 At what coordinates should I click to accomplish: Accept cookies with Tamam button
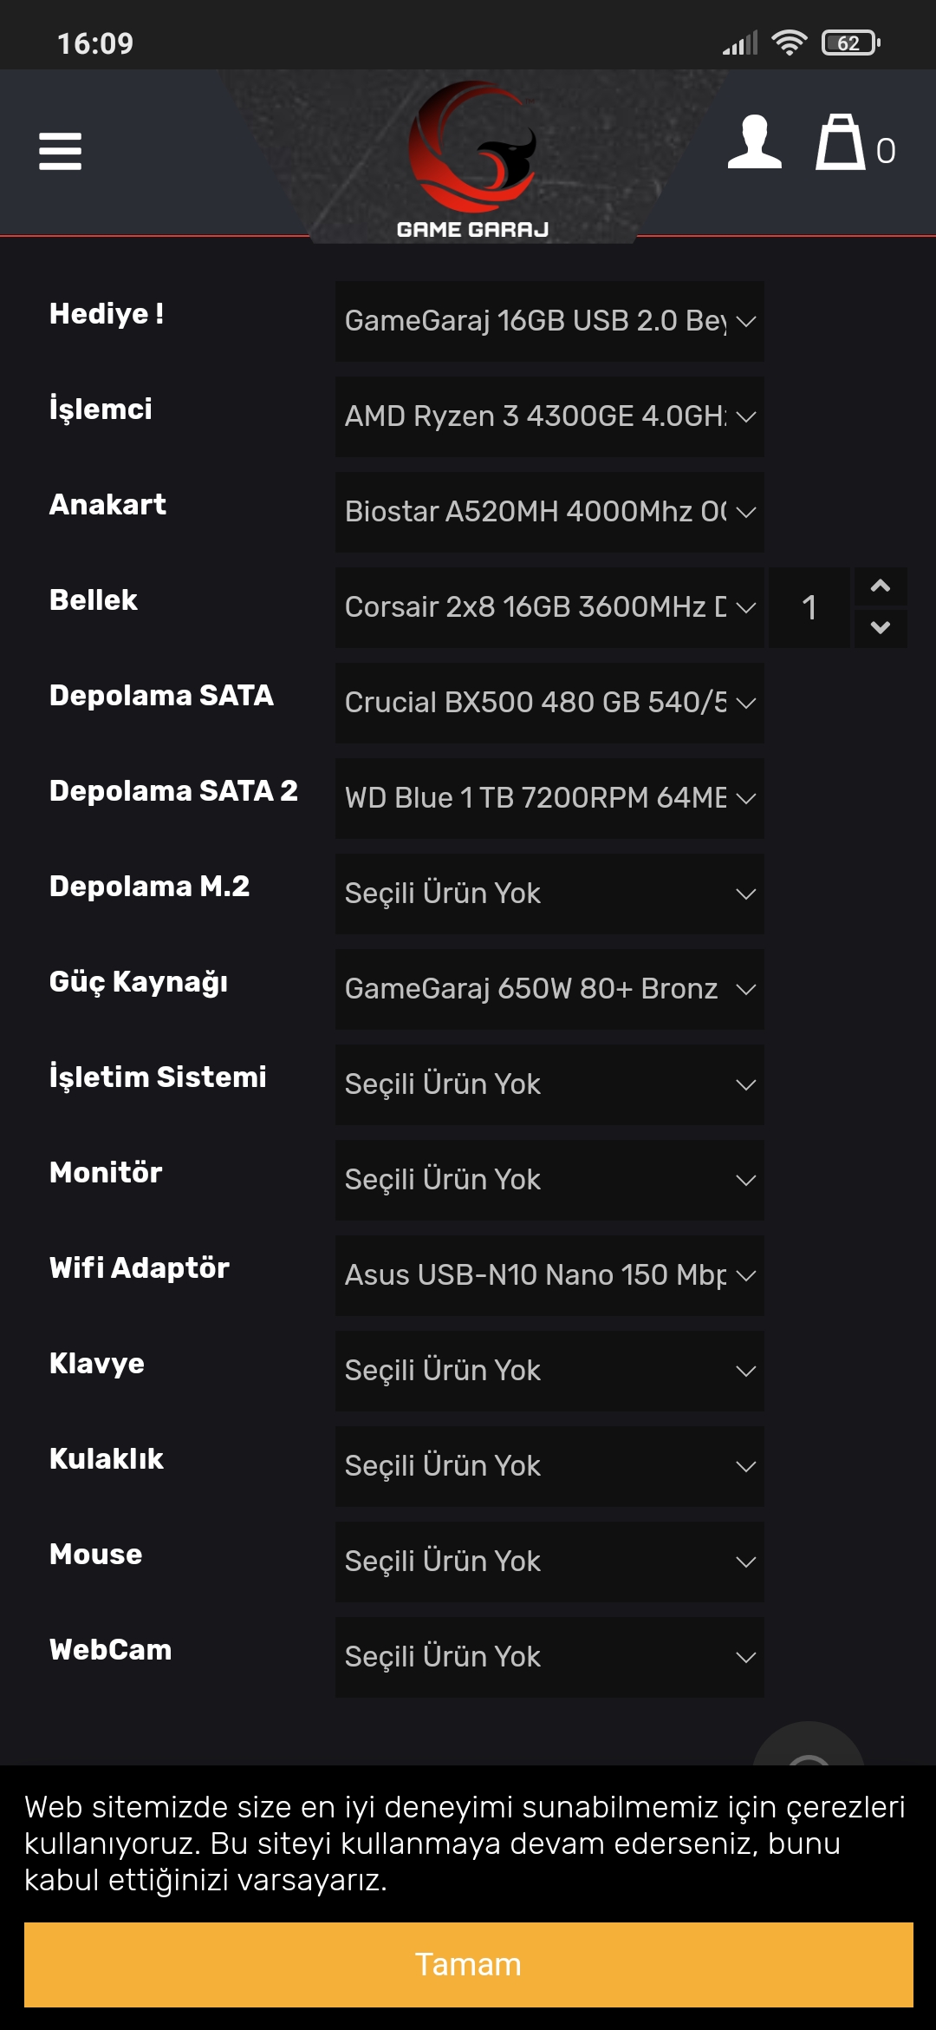[x=468, y=1964]
